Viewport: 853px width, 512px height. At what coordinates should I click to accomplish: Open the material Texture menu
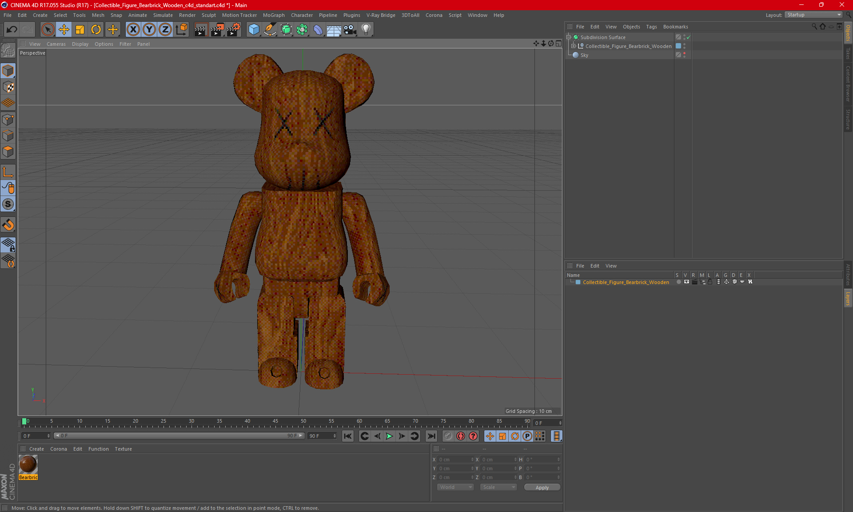[123, 449]
